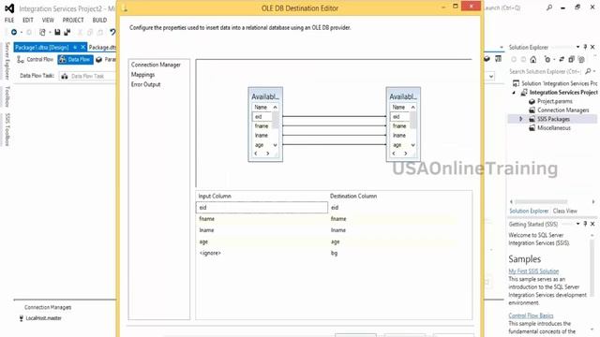This screenshot has height=337, width=600.
Task: Open the Data Flow Task combo dropdown arrow
Action: [491, 76]
